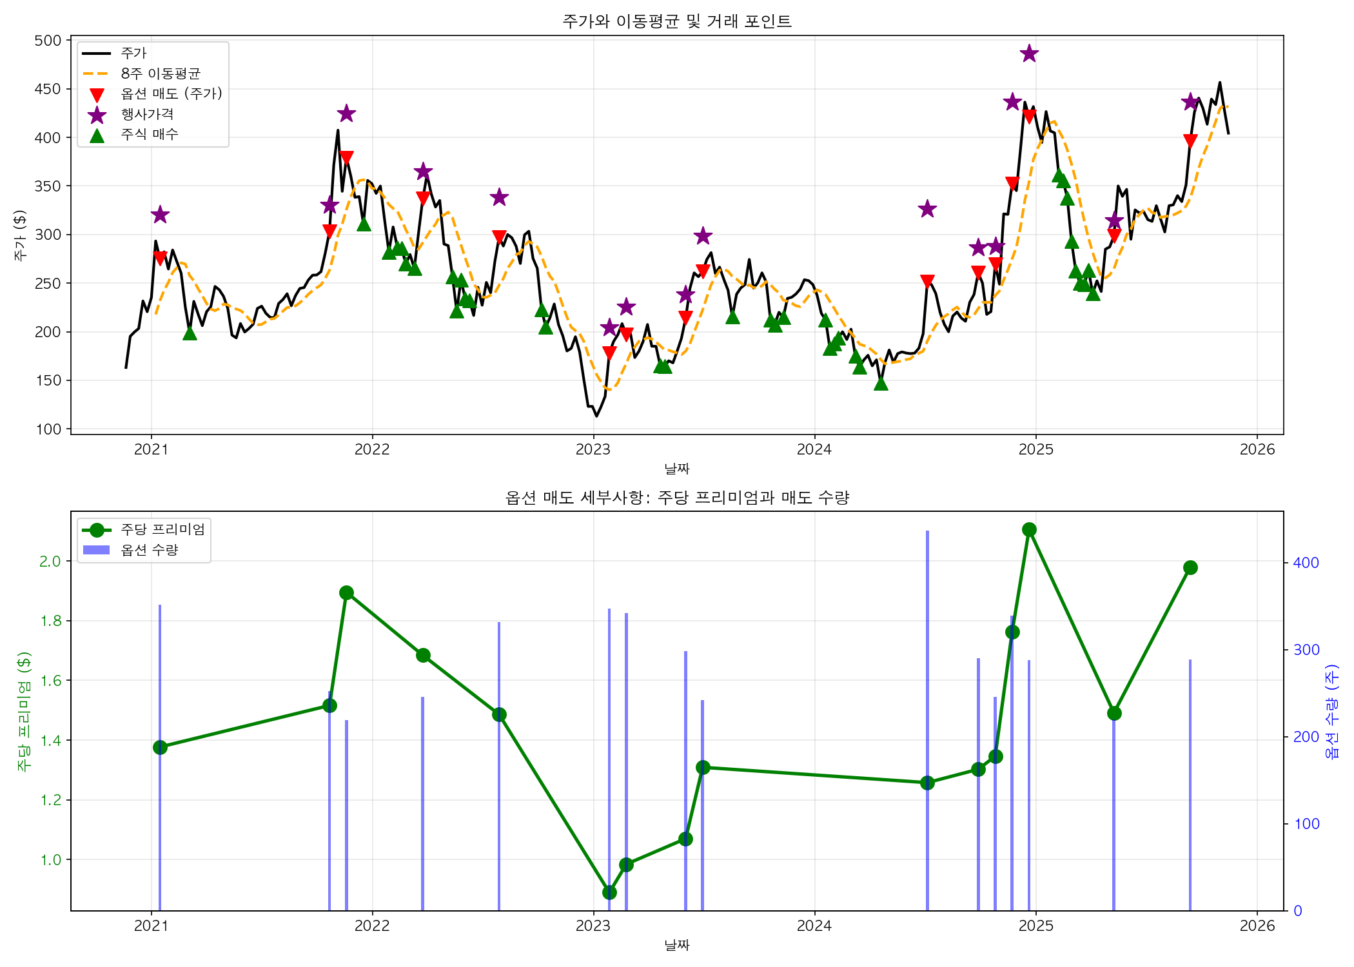Click the purple star icon beside 행사가격
1354x967 pixels.
click(x=97, y=115)
